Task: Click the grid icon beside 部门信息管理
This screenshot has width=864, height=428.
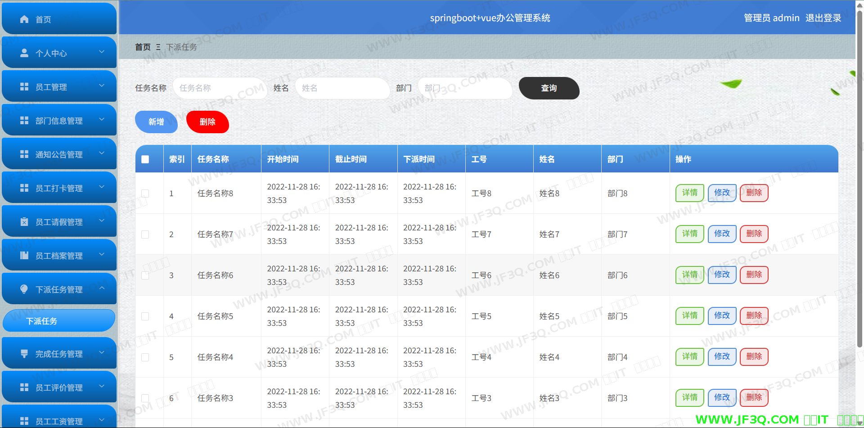Action: [x=24, y=121]
